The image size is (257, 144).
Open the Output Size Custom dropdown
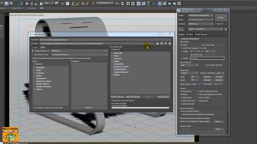coord(189,73)
